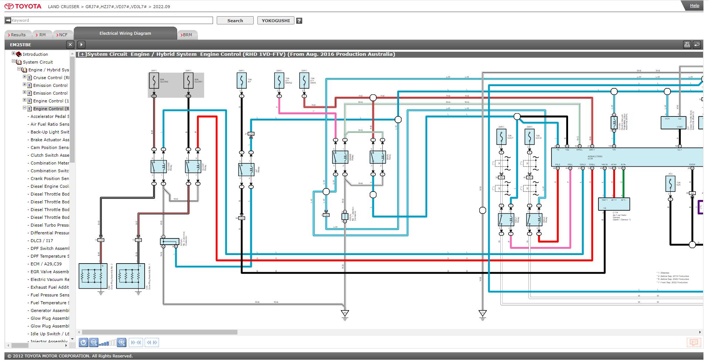Switch to the NCF tab
The height and width of the screenshot is (363, 709).
(63, 35)
